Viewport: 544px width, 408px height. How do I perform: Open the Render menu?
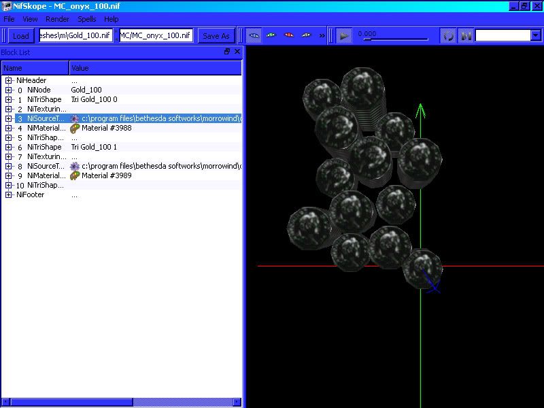tap(58, 19)
